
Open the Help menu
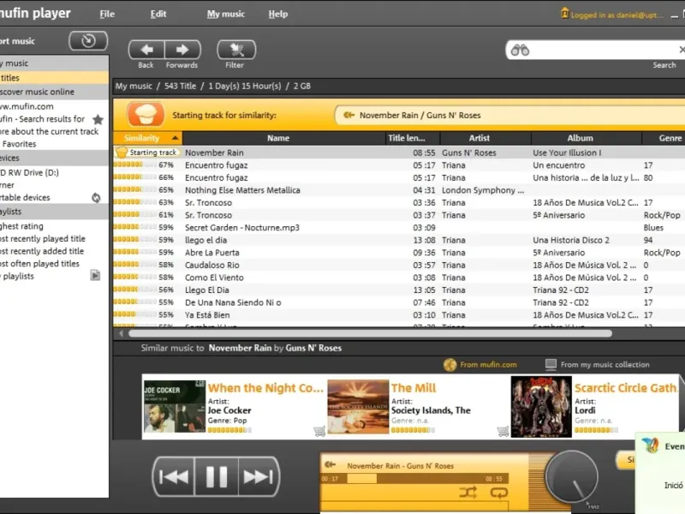(277, 14)
